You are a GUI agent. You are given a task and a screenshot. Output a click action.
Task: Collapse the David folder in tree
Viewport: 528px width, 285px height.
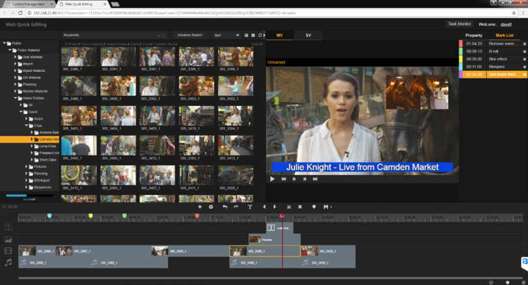pyautogui.click(x=21, y=111)
